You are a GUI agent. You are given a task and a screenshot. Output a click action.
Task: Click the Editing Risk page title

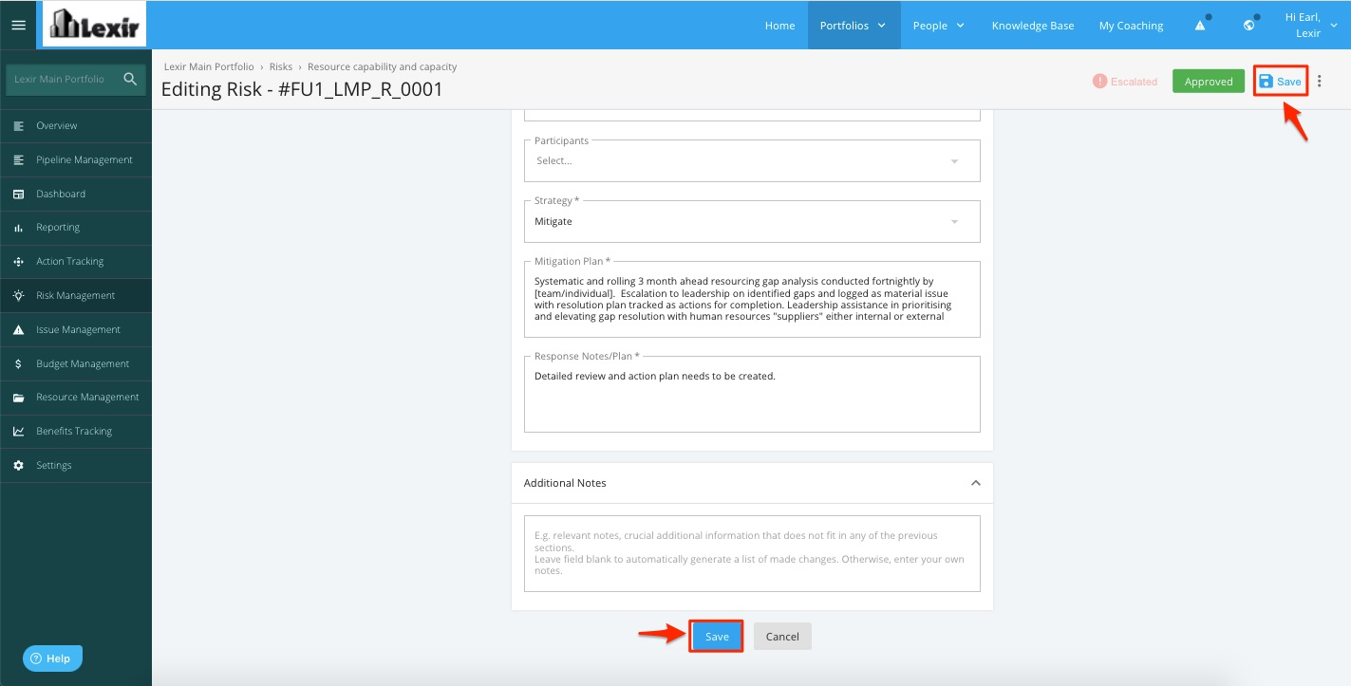click(302, 89)
